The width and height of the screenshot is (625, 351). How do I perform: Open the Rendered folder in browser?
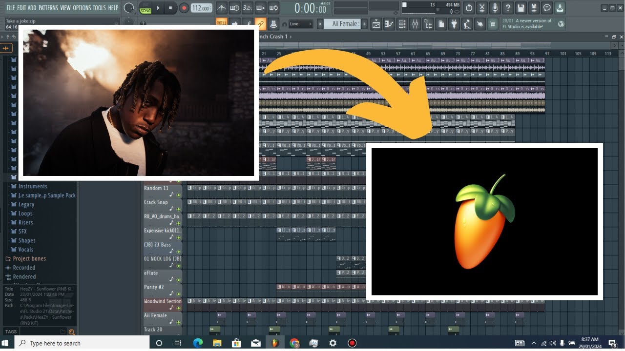(24, 277)
